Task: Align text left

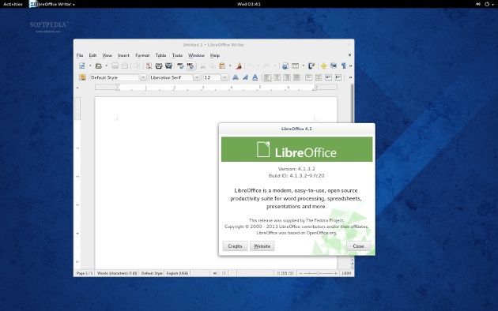Action: click(x=267, y=77)
